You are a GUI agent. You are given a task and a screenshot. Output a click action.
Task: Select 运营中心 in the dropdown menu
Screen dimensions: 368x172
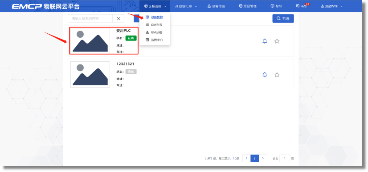(x=155, y=40)
